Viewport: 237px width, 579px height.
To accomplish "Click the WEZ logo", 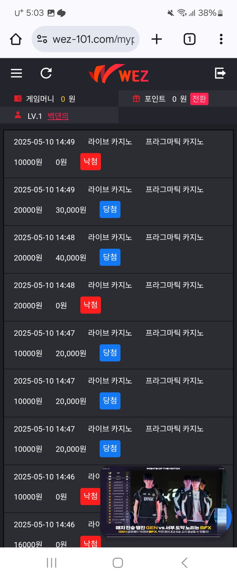I will pyautogui.click(x=119, y=74).
